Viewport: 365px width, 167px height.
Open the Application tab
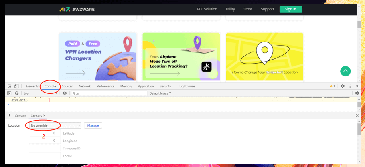click(x=146, y=86)
